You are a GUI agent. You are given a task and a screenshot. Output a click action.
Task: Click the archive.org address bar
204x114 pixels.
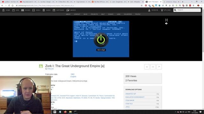(78, 6)
